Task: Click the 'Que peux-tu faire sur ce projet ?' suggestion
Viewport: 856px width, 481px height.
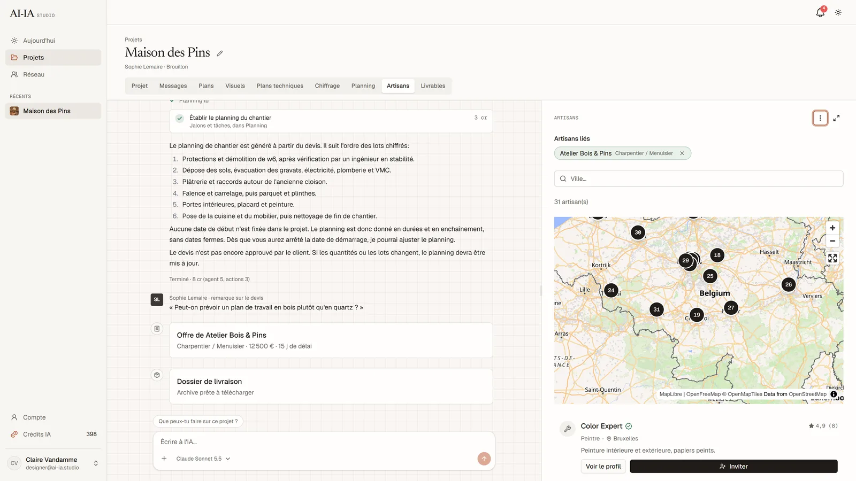Action: click(x=198, y=421)
